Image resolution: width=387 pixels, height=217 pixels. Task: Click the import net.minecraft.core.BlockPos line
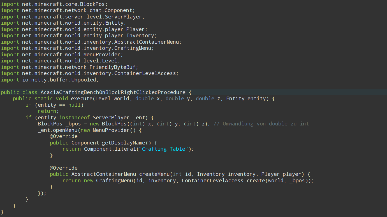click(x=54, y=4)
